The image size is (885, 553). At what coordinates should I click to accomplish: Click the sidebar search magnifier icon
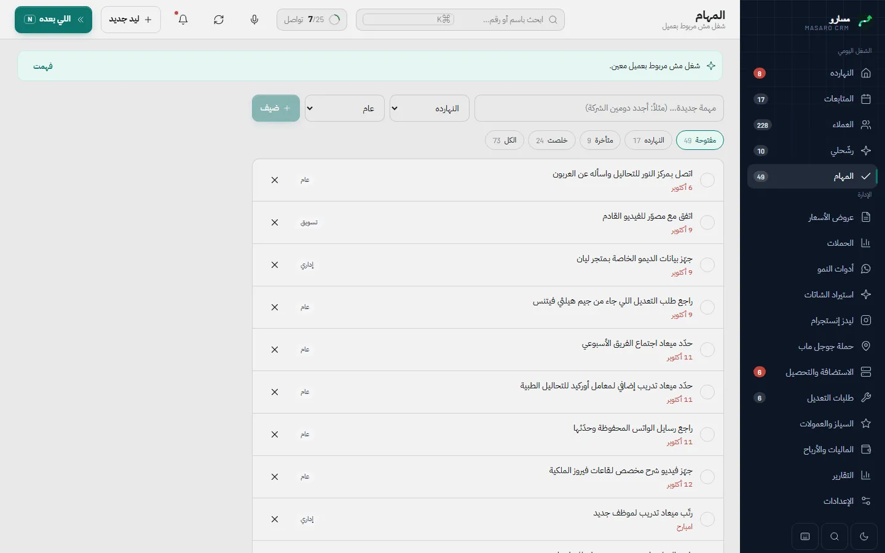coord(835,536)
